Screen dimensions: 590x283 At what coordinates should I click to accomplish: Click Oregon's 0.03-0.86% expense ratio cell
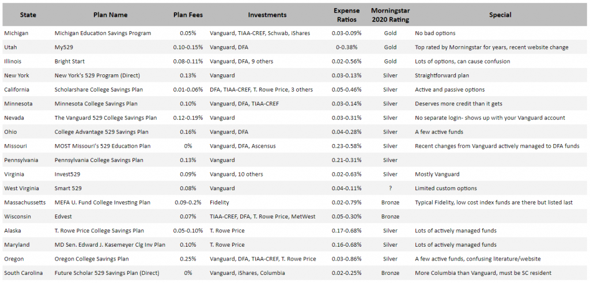[346, 259]
